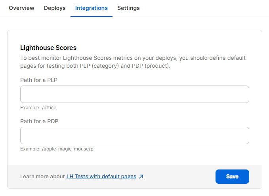Switch to the Deploys tab
The width and height of the screenshot is (269, 196).
tap(55, 8)
